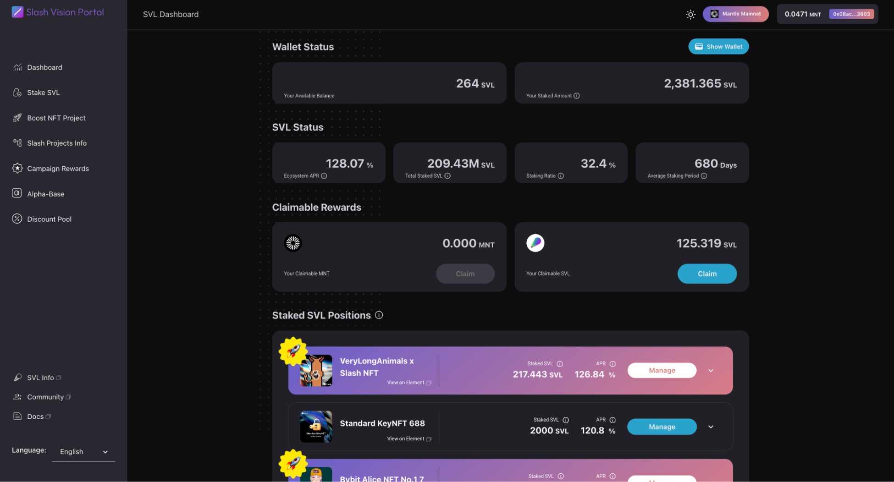The width and height of the screenshot is (894, 482).
Task: Click the SVL Dashboard page title
Action: [x=171, y=14]
